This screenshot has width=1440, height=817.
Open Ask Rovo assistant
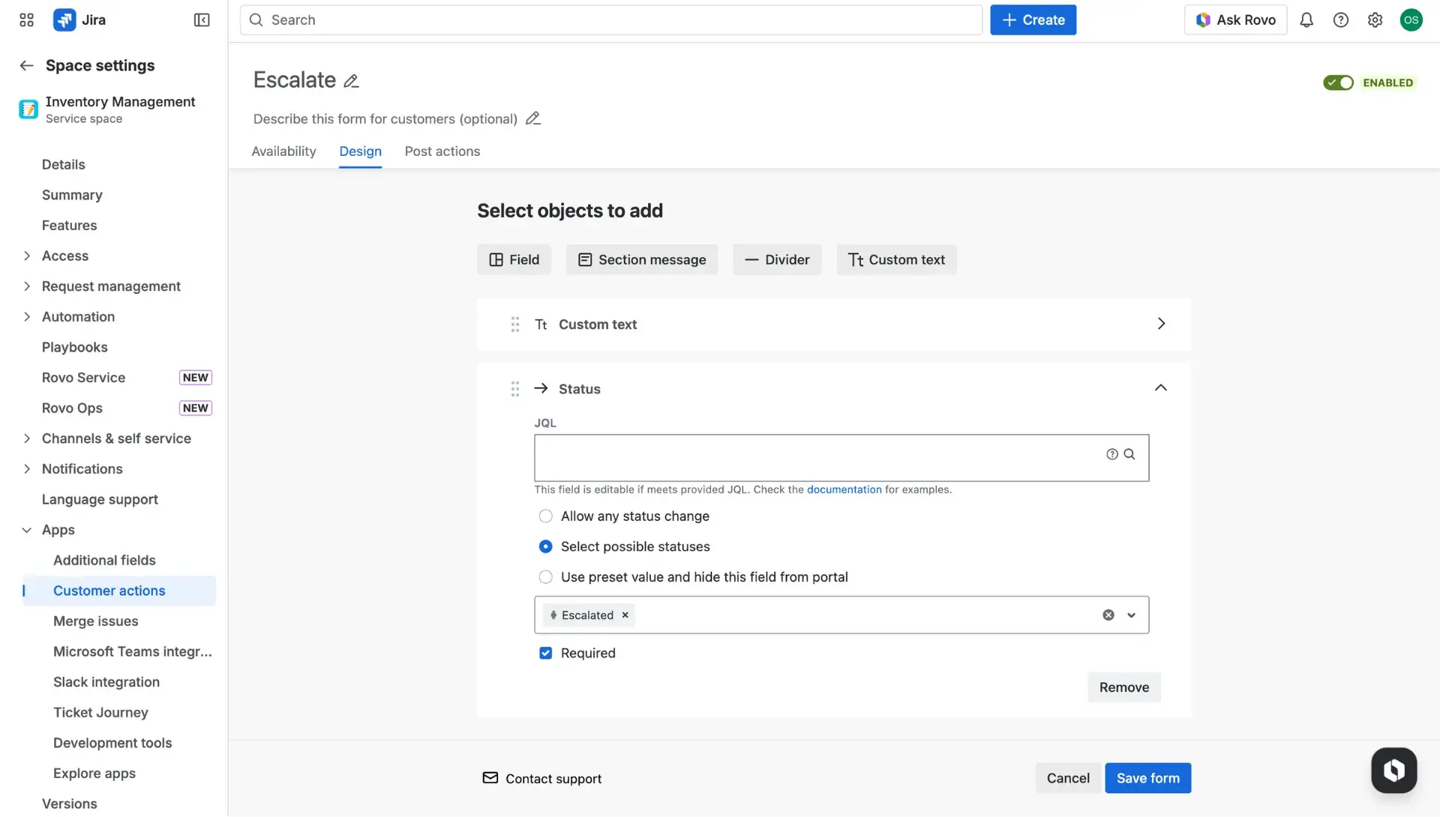1235,19
